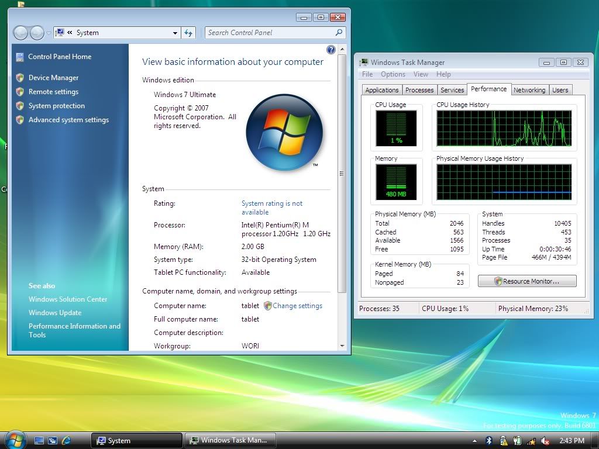Click the muted volume speaker tray icon

545,440
